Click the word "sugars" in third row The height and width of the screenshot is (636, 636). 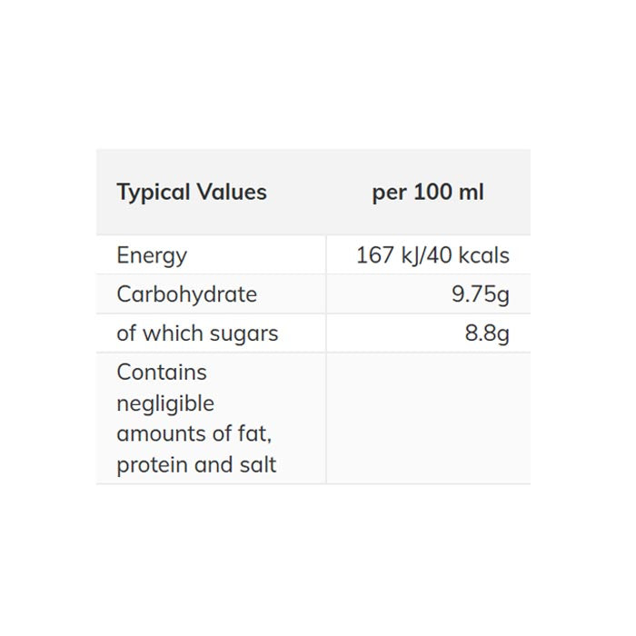pos(243,333)
